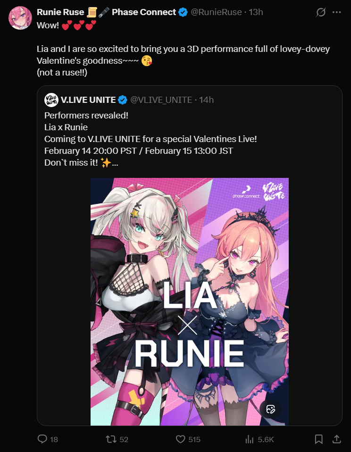Share the tweet via upload icon
The image size is (351, 452).
tap(336, 439)
